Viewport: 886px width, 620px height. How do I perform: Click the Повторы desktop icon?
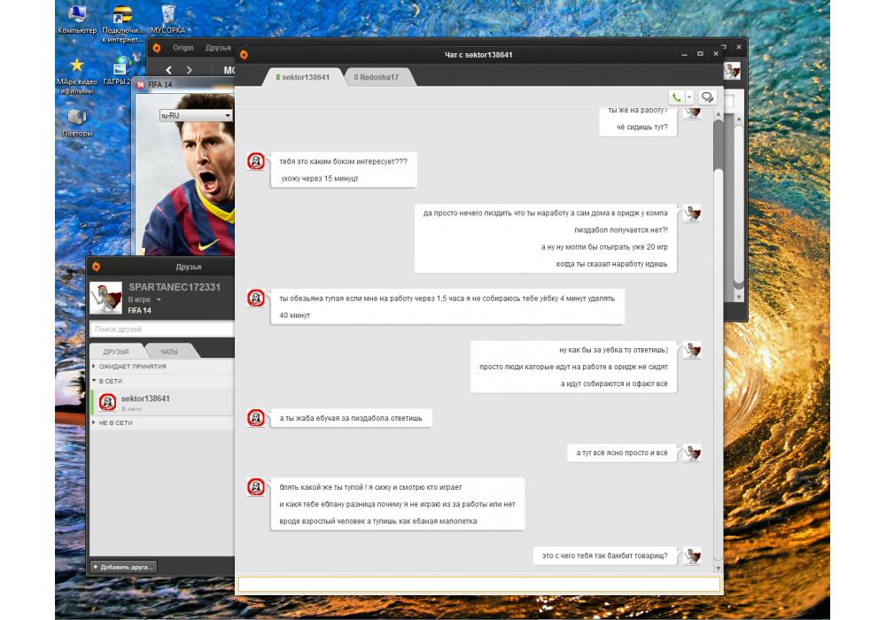coord(77,120)
